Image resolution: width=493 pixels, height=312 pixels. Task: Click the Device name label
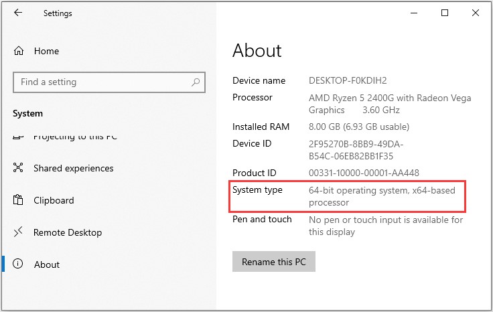click(259, 80)
